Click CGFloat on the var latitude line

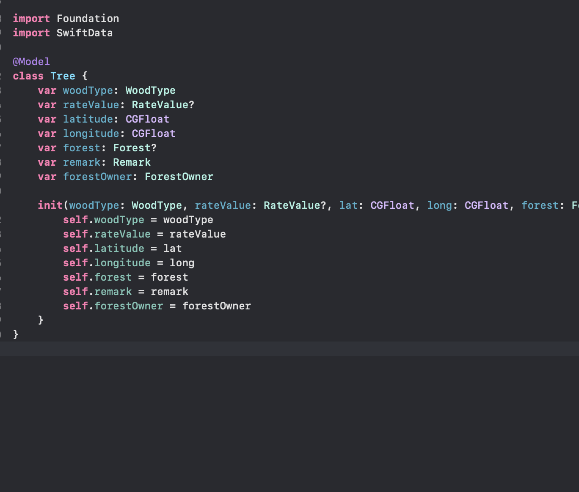147,119
